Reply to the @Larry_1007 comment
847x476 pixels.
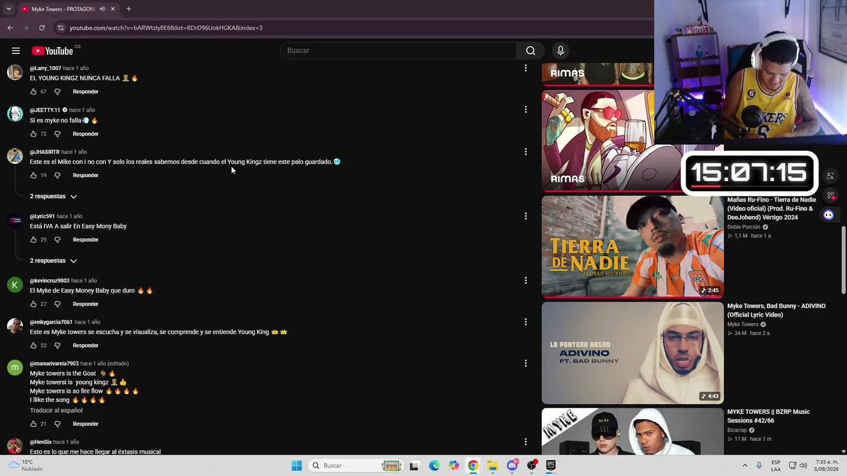point(85,92)
